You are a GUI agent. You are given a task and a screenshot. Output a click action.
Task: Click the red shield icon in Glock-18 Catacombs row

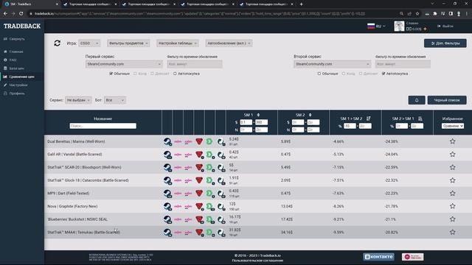(x=199, y=180)
